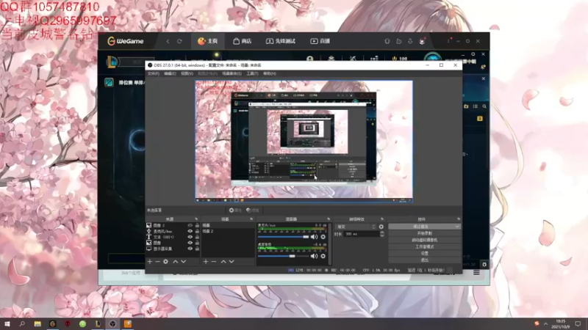Image resolution: width=588 pixels, height=330 pixels.
Task: Toggle lock on 文本 (GDI+) source
Action: [x=197, y=237]
